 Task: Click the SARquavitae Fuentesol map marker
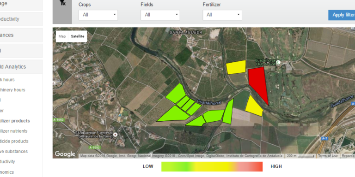tap(115, 135)
